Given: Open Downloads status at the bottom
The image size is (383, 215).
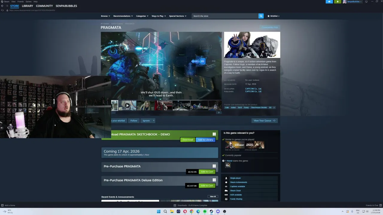Looking at the screenshot, I should (190, 205).
